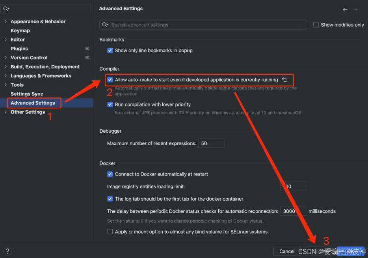Click the badge icon beside Plugins
The width and height of the screenshot is (368, 258).
tap(87, 48)
